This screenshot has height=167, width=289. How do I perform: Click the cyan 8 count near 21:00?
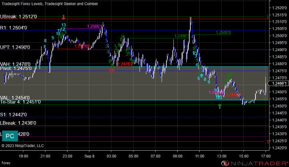[46, 41]
